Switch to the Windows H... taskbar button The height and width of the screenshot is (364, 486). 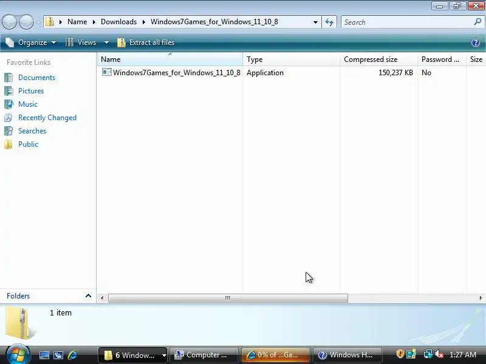click(x=347, y=355)
